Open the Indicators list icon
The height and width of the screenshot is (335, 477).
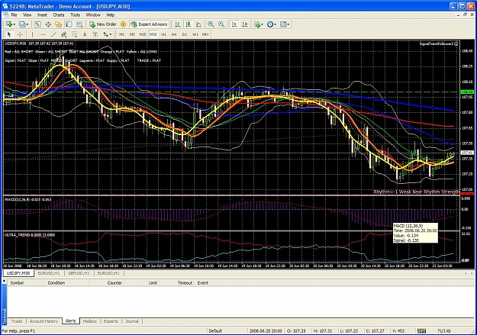pos(257,24)
